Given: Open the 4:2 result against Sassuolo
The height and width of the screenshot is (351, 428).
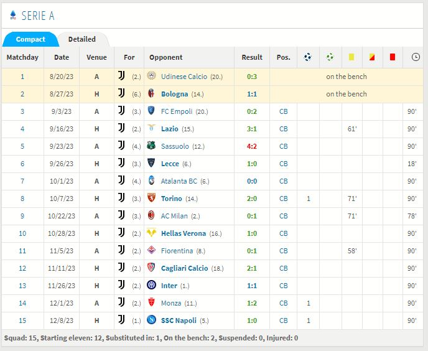Looking at the screenshot, I should tap(252, 146).
